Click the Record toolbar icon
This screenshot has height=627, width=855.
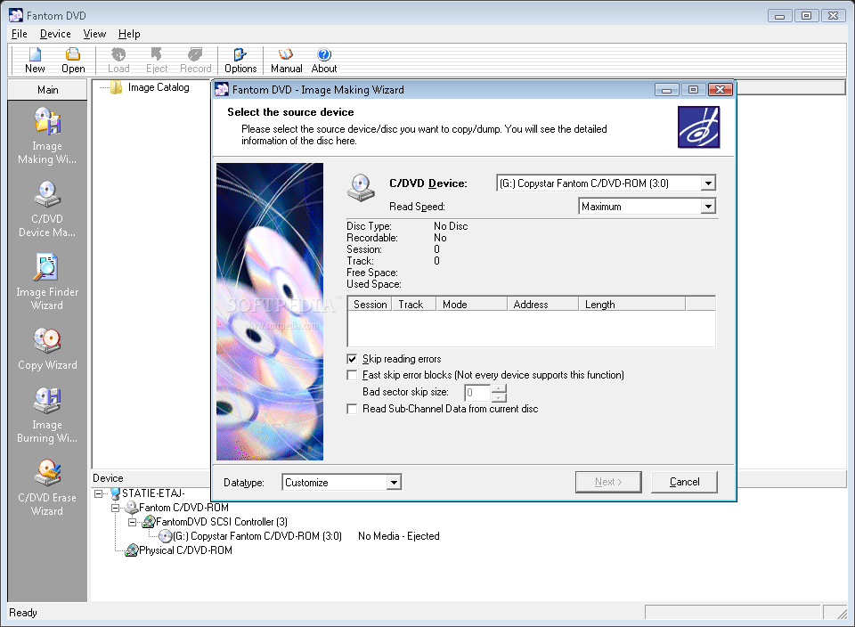(x=195, y=54)
